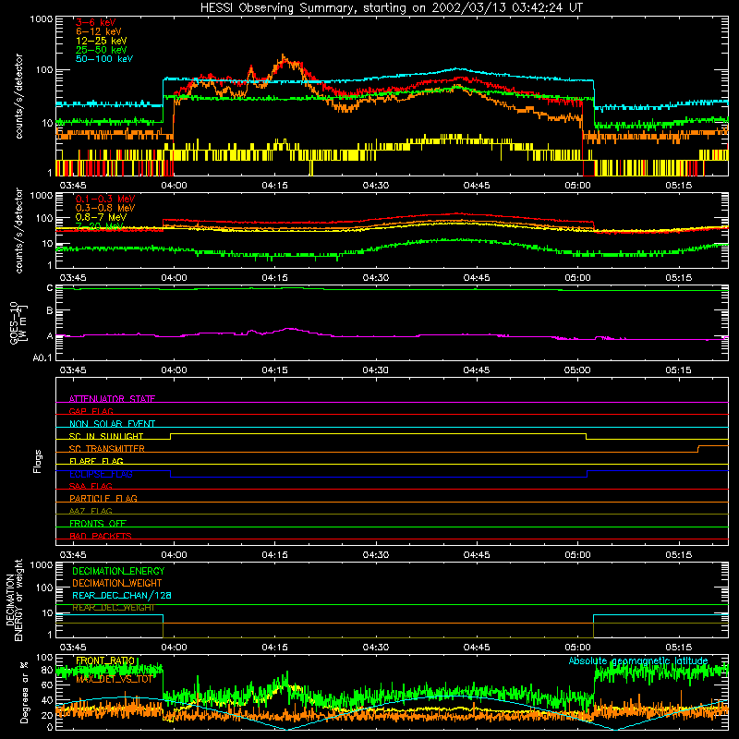Click 05:15 time label under the decimation panel
Image resolution: width=739 pixels, height=739 pixels.
click(679, 648)
